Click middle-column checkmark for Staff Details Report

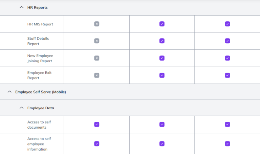pos(162,41)
